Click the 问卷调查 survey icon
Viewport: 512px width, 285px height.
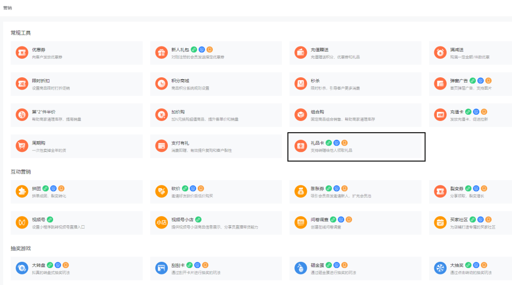[301, 222]
